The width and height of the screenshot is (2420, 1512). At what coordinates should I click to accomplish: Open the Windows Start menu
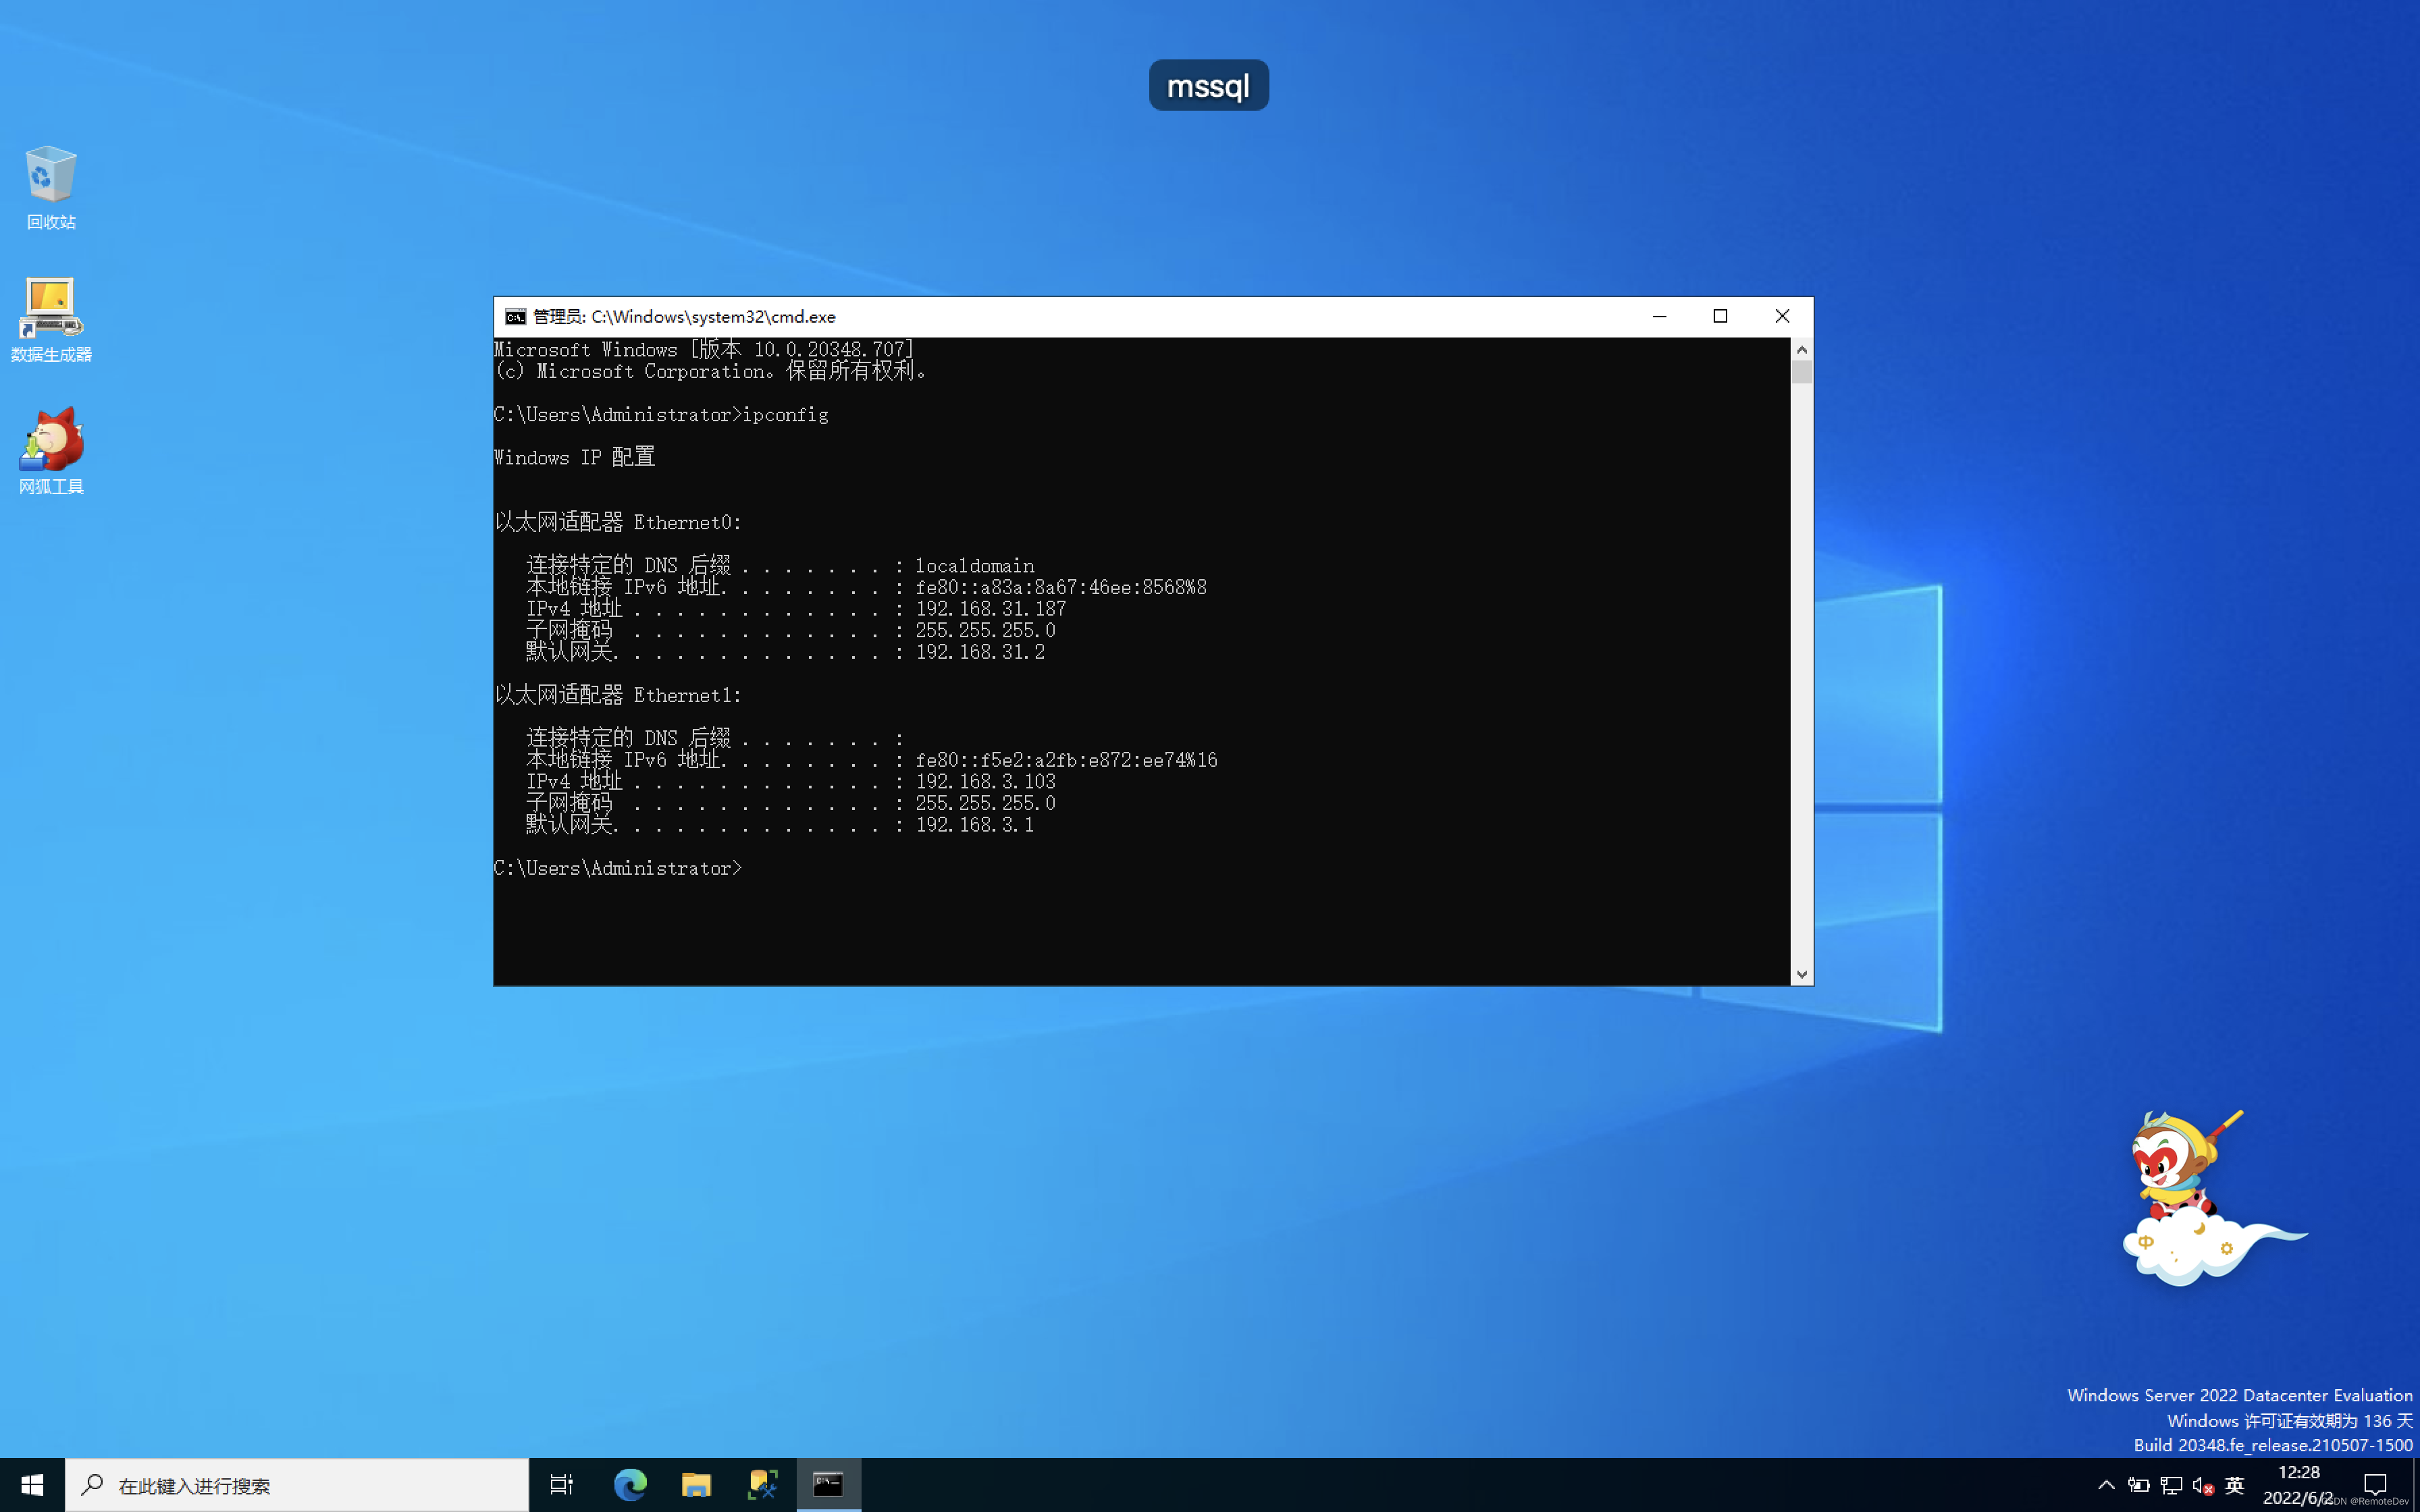(x=32, y=1485)
